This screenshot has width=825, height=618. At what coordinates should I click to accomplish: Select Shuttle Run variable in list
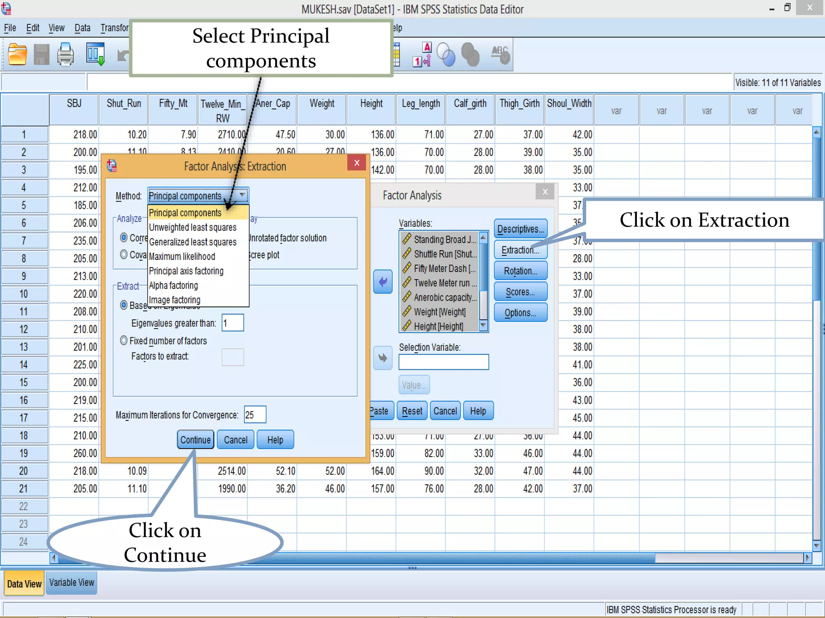[x=440, y=254]
